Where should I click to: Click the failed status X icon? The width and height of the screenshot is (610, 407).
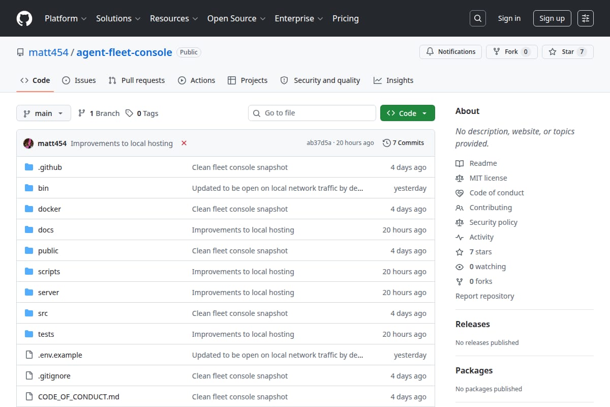[184, 143]
